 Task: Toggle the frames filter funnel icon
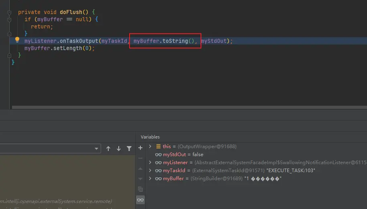129,149
